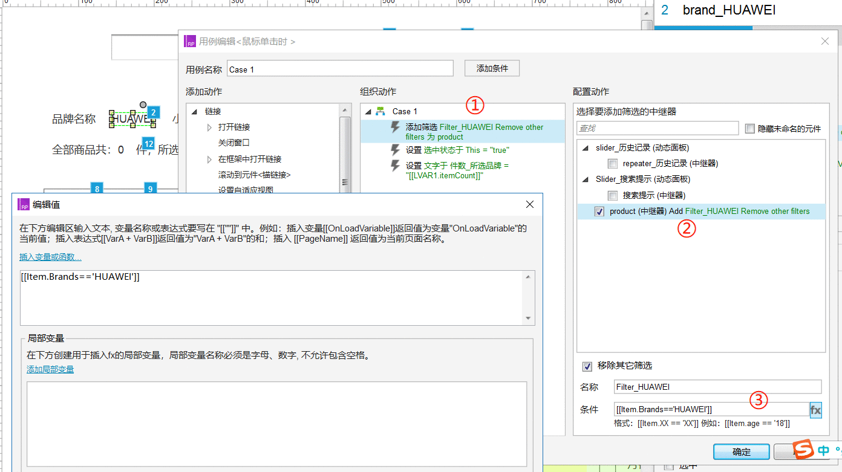
Task: Click scroll-up arrow in expression editor
Action: click(529, 277)
